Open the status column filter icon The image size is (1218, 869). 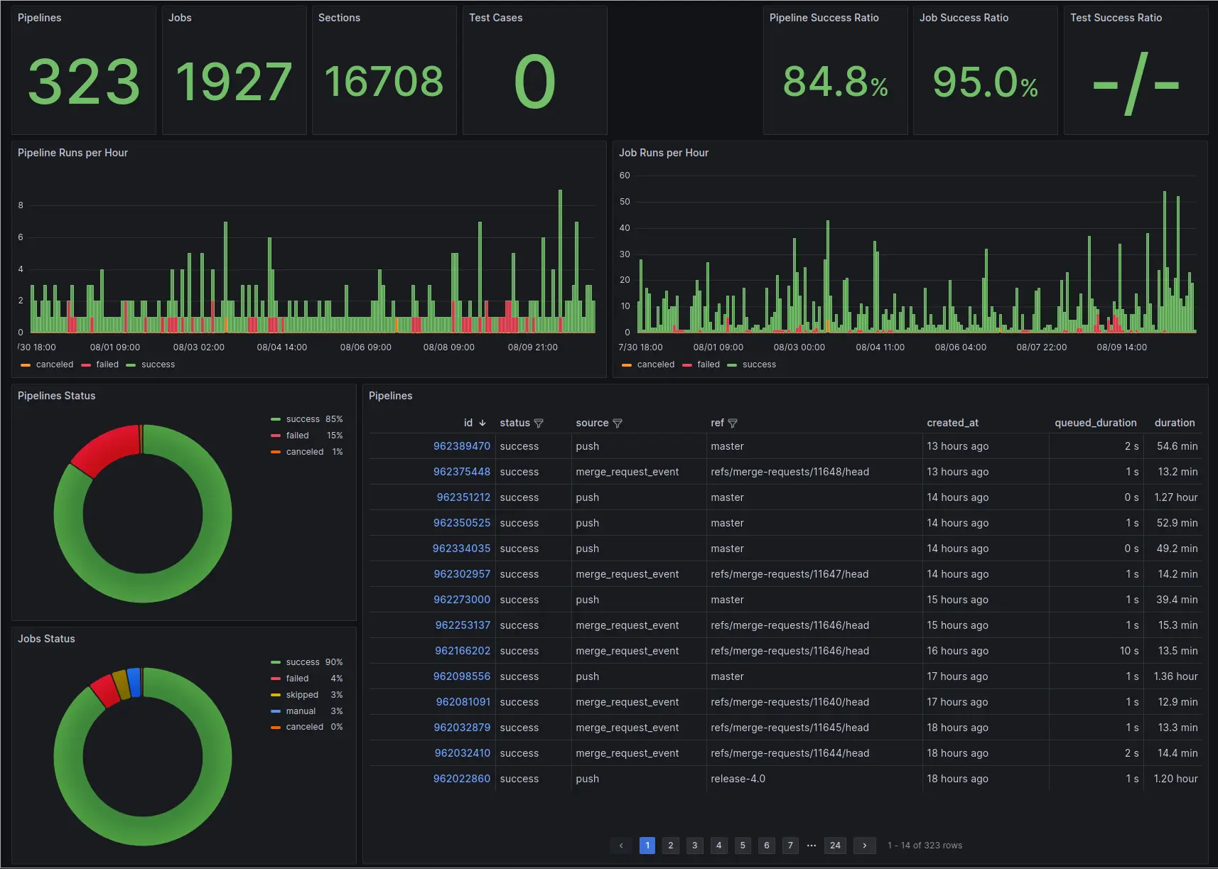pyautogui.click(x=539, y=423)
